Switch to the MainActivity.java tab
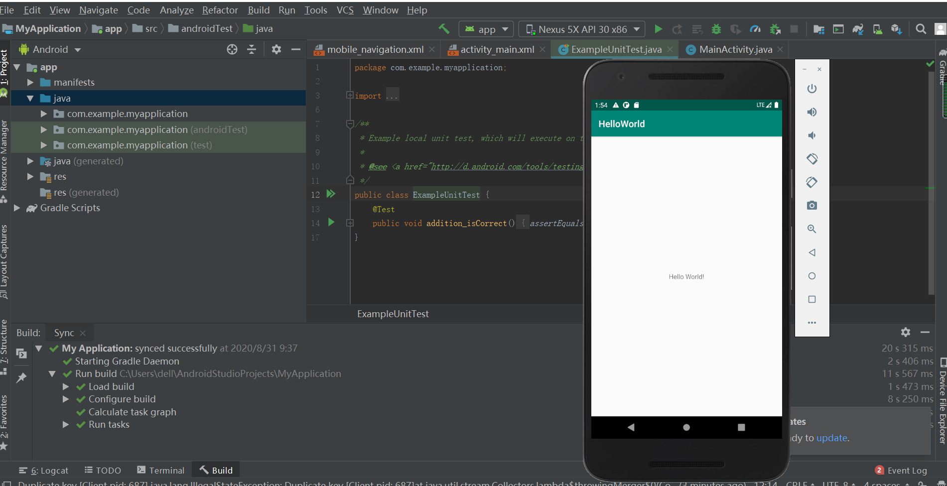Viewport: 947px width, 486px height. pyautogui.click(x=735, y=49)
